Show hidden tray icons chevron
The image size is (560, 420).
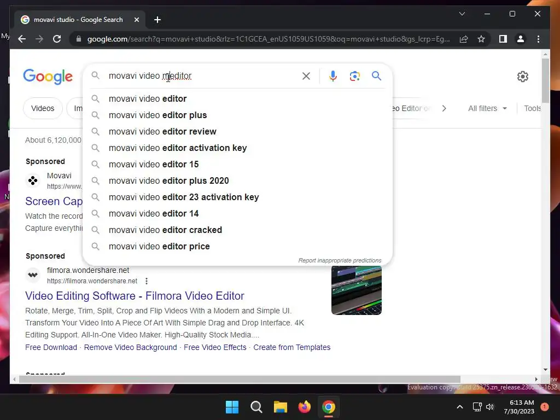pyautogui.click(x=460, y=407)
